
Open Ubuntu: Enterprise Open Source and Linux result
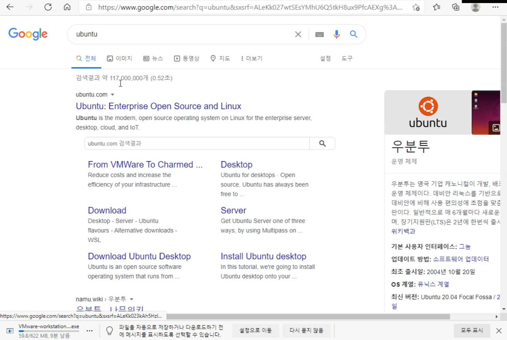(x=158, y=106)
